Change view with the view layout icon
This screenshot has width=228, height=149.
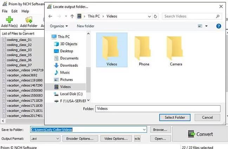click(x=200, y=26)
